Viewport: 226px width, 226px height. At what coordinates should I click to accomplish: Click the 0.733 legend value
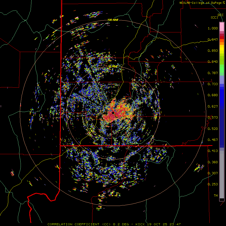pyautogui.click(x=213, y=84)
